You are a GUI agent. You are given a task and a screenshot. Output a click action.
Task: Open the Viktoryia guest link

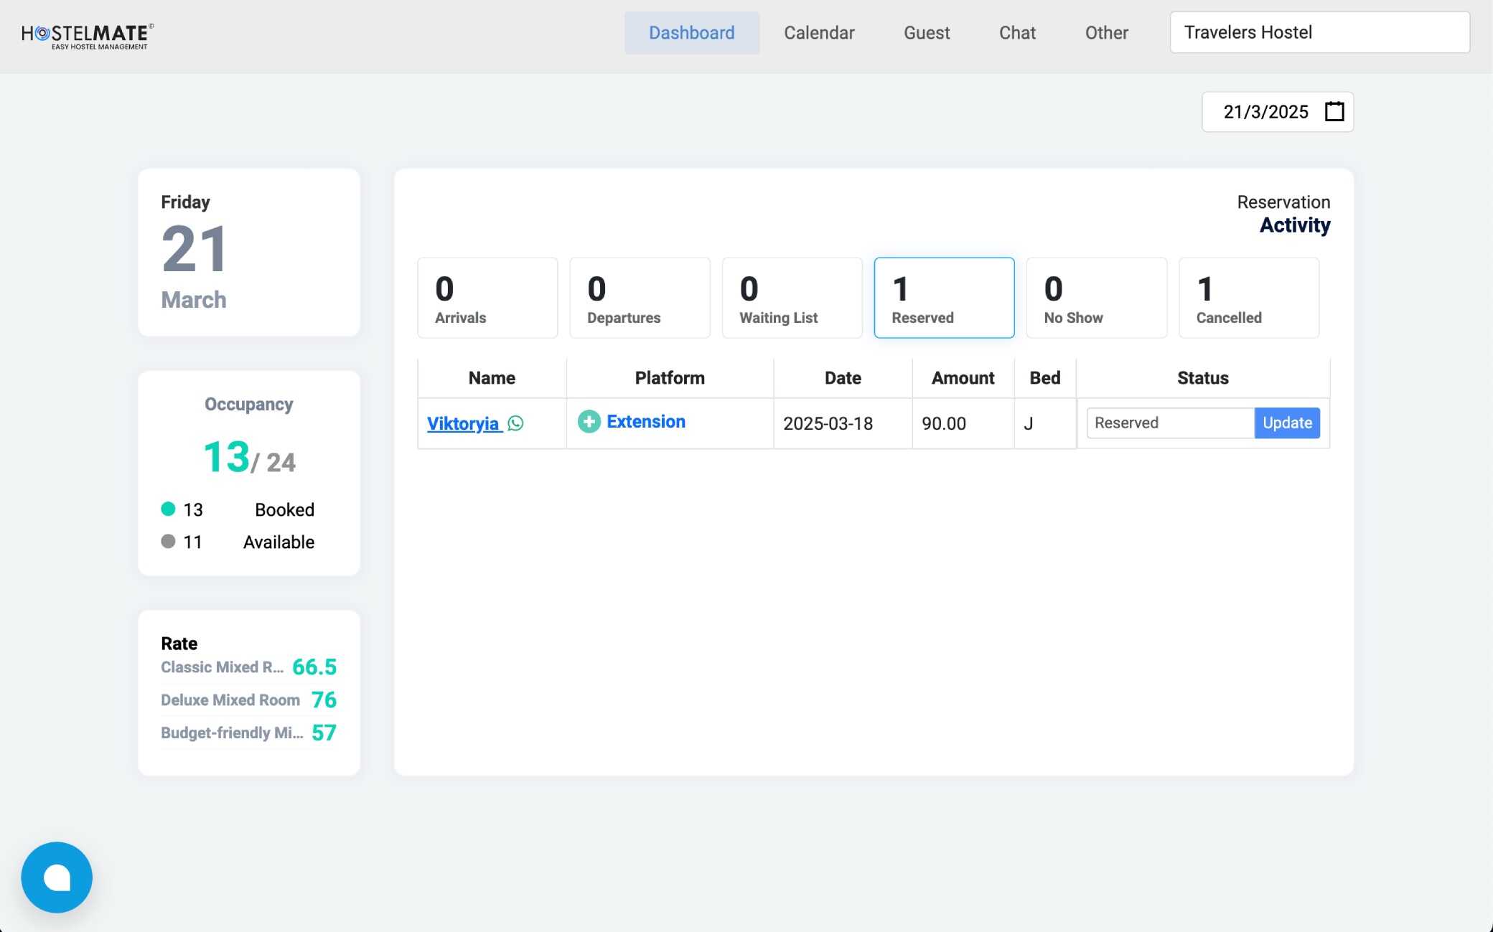tap(462, 423)
